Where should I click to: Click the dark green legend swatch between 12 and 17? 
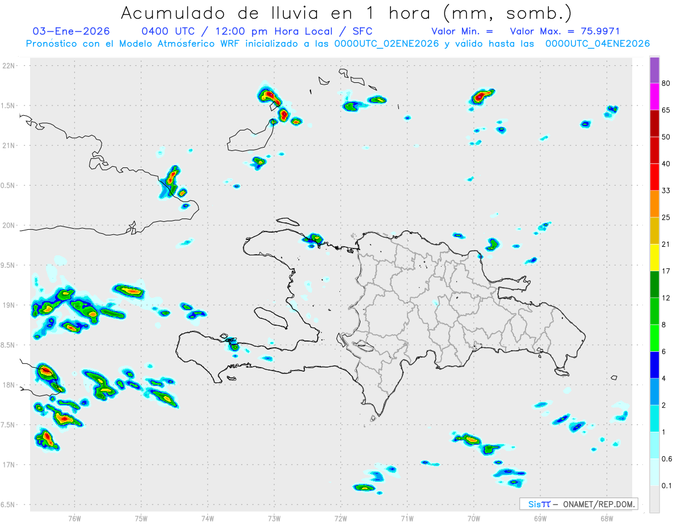point(654,284)
